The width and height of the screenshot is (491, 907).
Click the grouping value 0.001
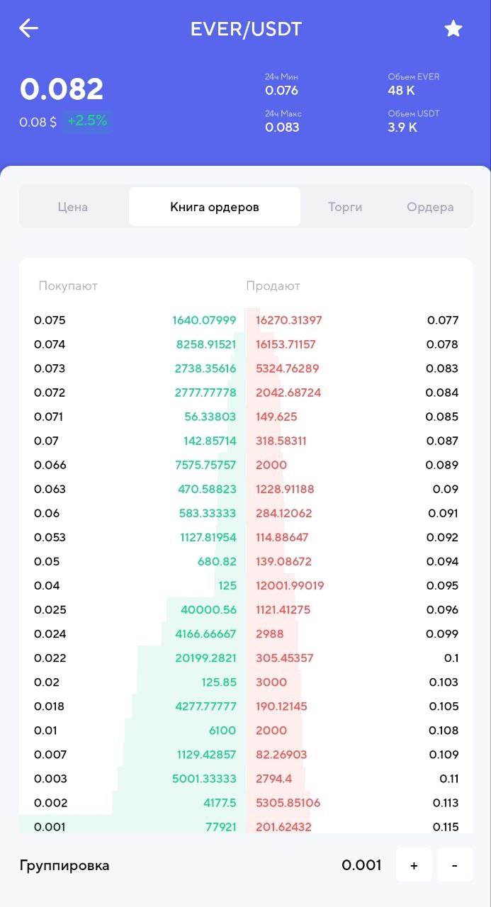tap(361, 865)
